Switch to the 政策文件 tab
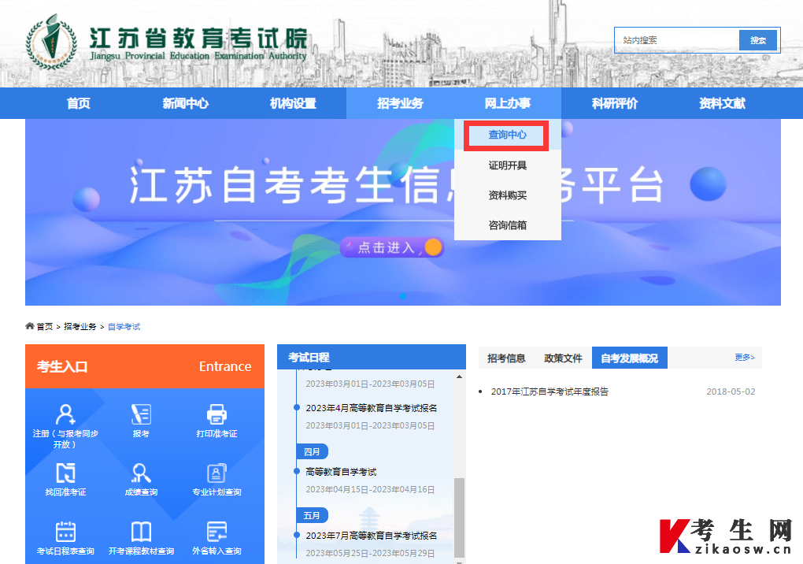Screen dimensions: 803x564 click(563, 358)
